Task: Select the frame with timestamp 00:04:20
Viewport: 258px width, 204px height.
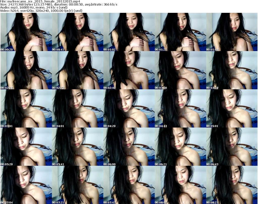Action: pos(129,108)
